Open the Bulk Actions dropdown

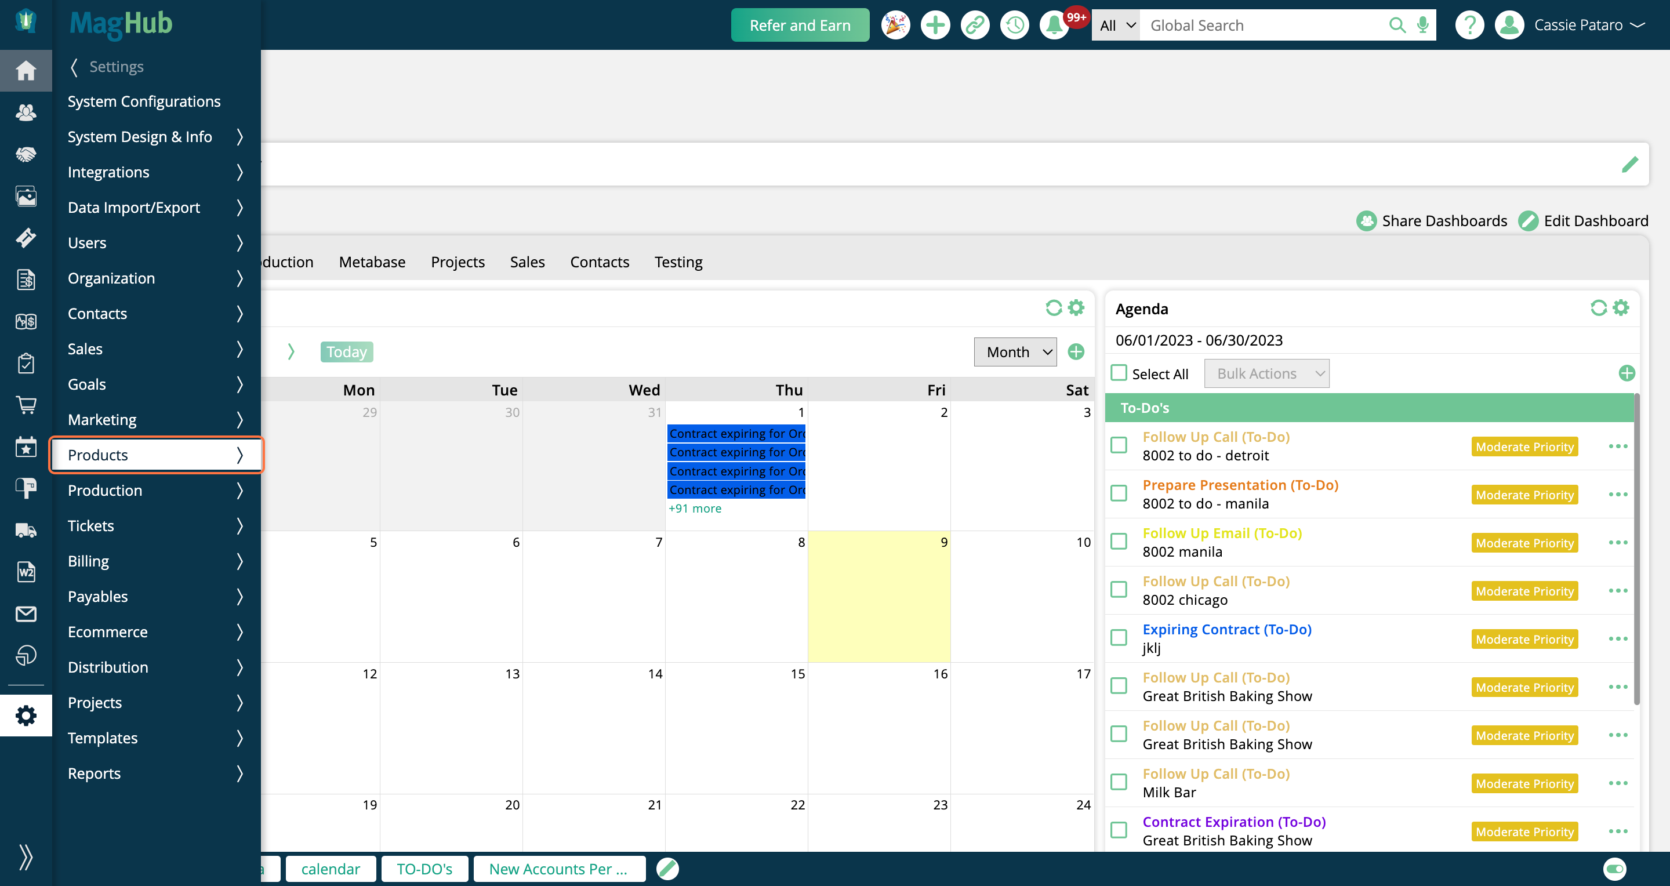1267,373
